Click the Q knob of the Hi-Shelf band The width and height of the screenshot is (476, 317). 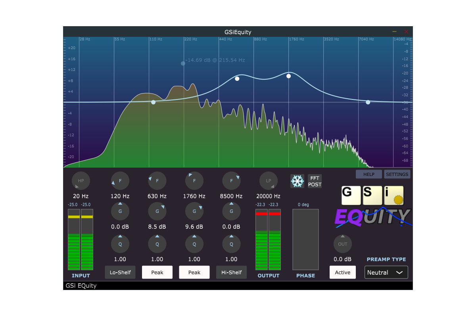(x=231, y=244)
